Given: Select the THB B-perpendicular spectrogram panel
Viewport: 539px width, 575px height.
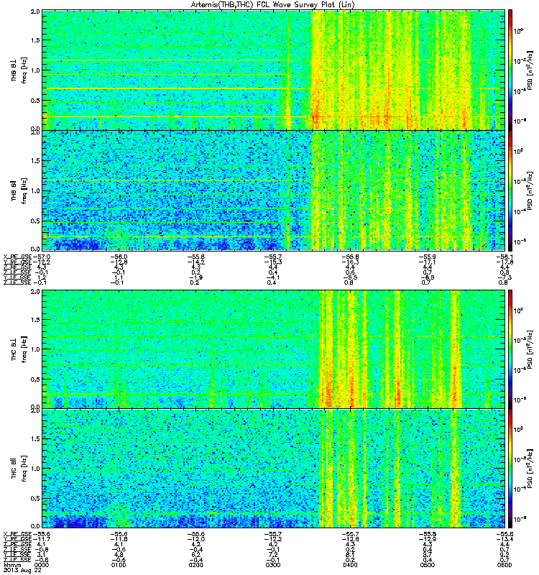Looking at the screenshot, I should pos(274,70).
